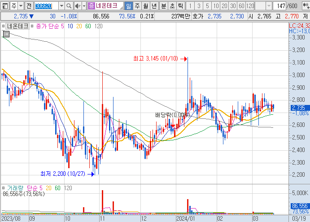
Task: Click the 종가 단순 moving average legend
Action: [x=48, y=26]
